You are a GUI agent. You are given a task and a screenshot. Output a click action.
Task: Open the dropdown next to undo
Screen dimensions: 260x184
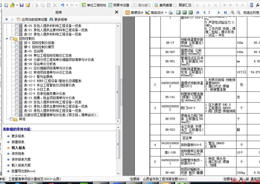tap(67, 5)
